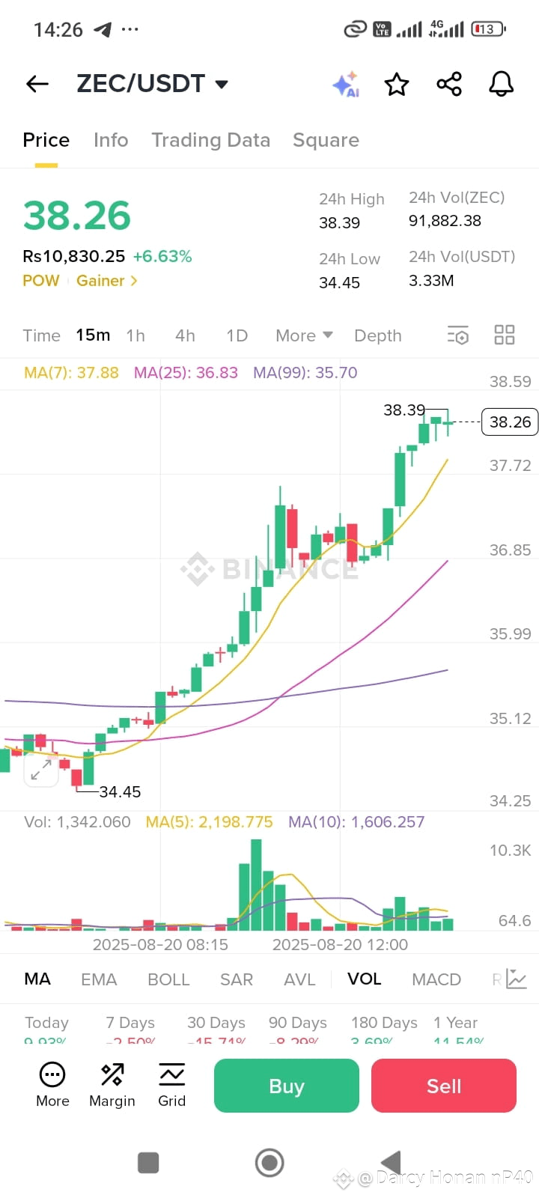Switch to the Info tab

point(111,140)
